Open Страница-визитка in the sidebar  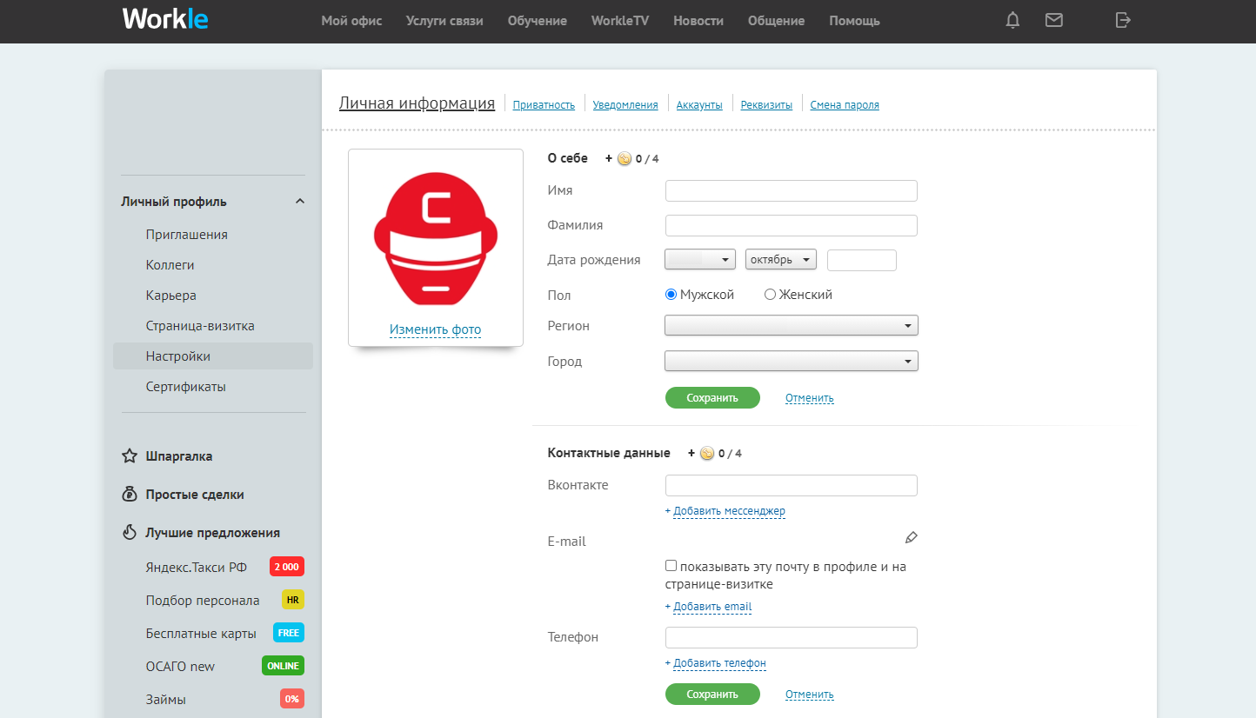click(200, 326)
